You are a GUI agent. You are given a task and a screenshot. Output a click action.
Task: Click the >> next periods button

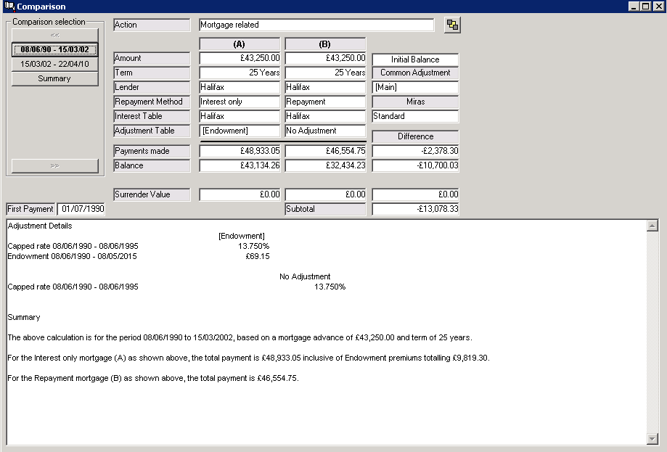point(55,166)
